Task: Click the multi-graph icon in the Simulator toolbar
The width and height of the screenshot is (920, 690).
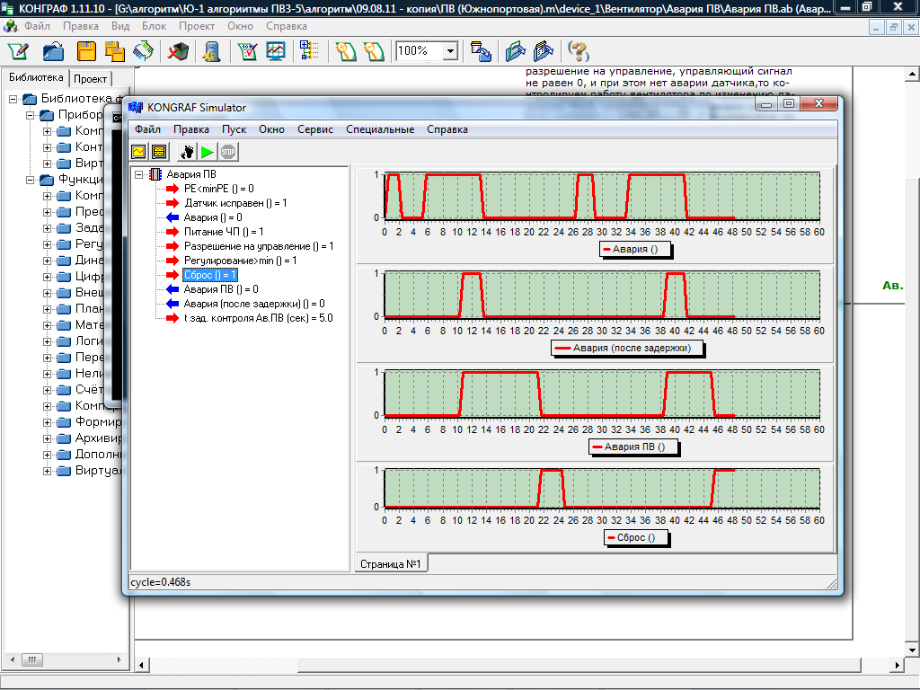Action: click(159, 152)
